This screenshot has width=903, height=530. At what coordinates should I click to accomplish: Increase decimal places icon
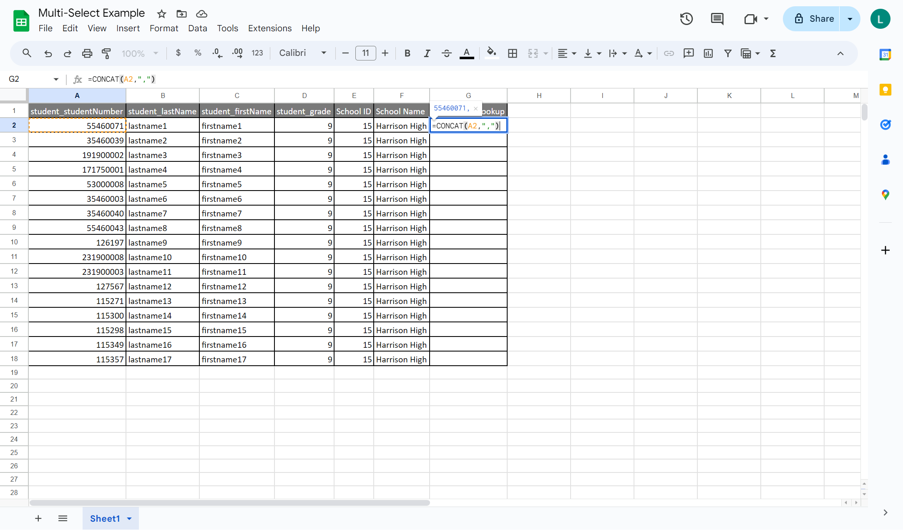tap(237, 53)
